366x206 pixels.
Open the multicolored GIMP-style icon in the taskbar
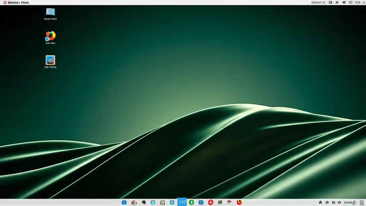pos(134,203)
